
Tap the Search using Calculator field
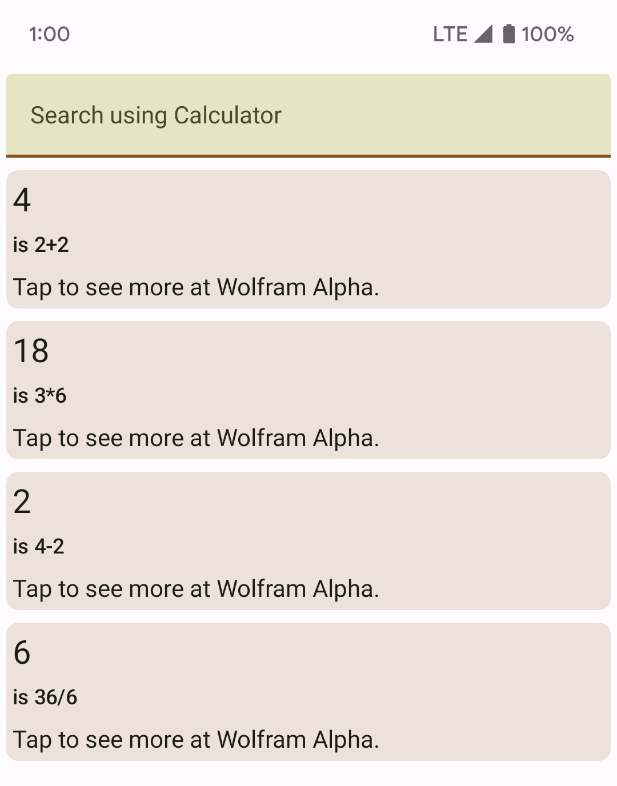tap(308, 115)
